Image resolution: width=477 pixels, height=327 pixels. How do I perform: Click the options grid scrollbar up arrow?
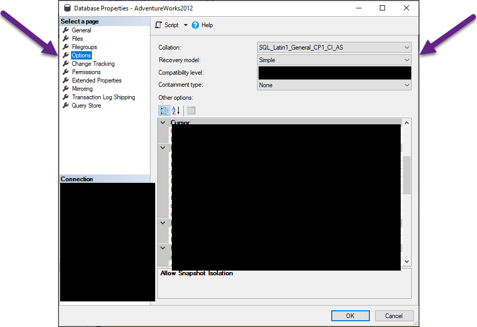click(x=406, y=123)
